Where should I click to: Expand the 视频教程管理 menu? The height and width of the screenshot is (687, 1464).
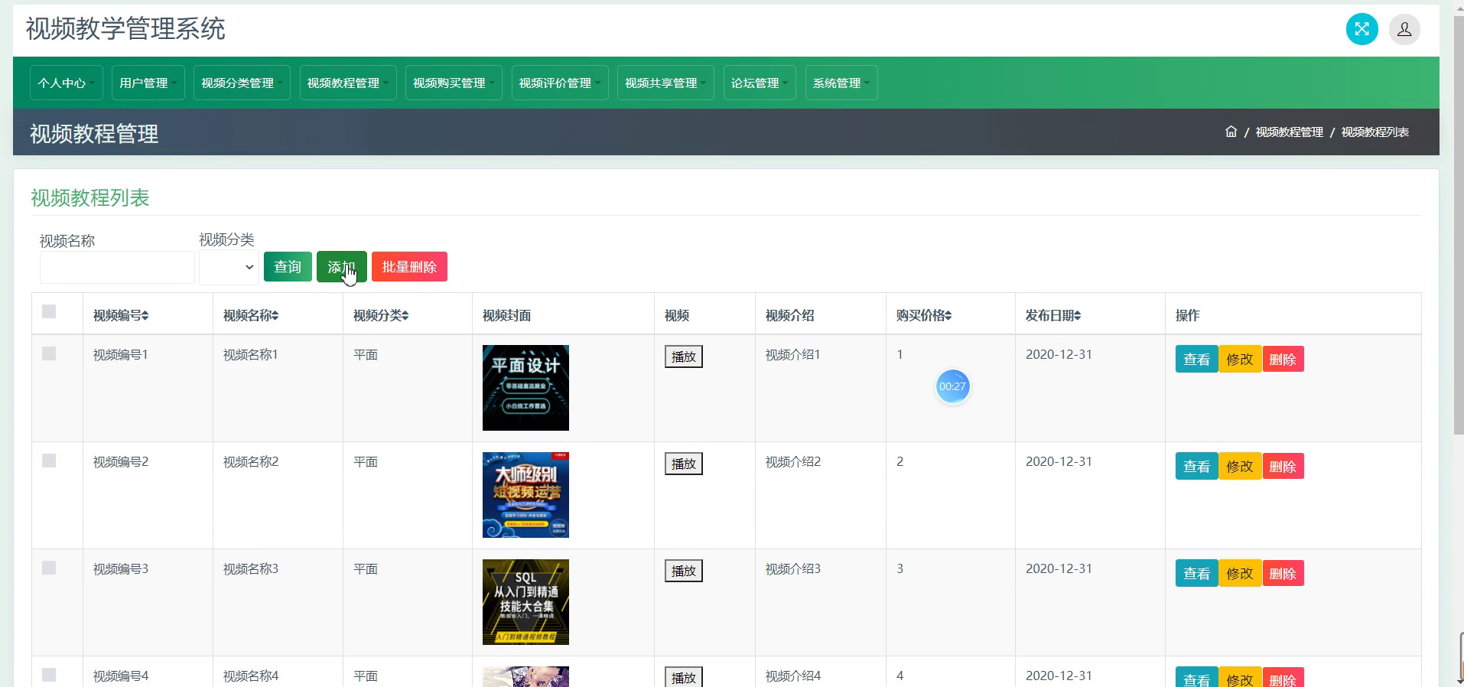tap(347, 83)
